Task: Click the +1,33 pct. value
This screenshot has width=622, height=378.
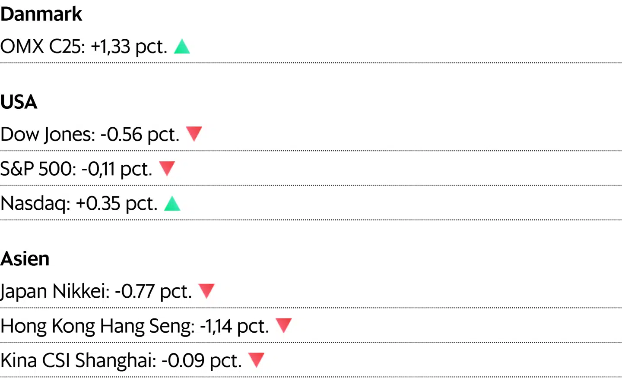Action: click(129, 47)
